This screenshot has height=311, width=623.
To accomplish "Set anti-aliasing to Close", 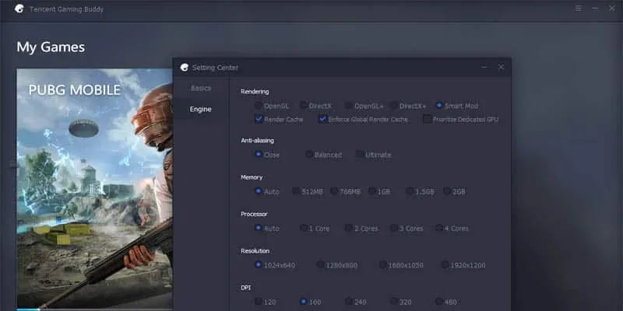I will tap(259, 154).
